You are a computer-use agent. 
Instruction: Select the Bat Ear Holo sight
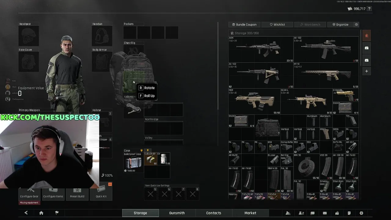click(287, 160)
